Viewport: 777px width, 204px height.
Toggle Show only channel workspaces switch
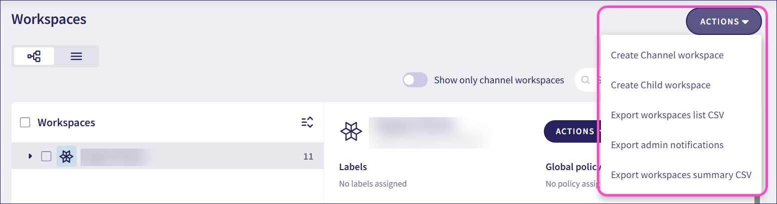415,80
